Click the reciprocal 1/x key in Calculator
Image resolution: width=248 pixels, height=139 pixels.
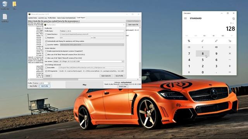click(x=230, y=41)
